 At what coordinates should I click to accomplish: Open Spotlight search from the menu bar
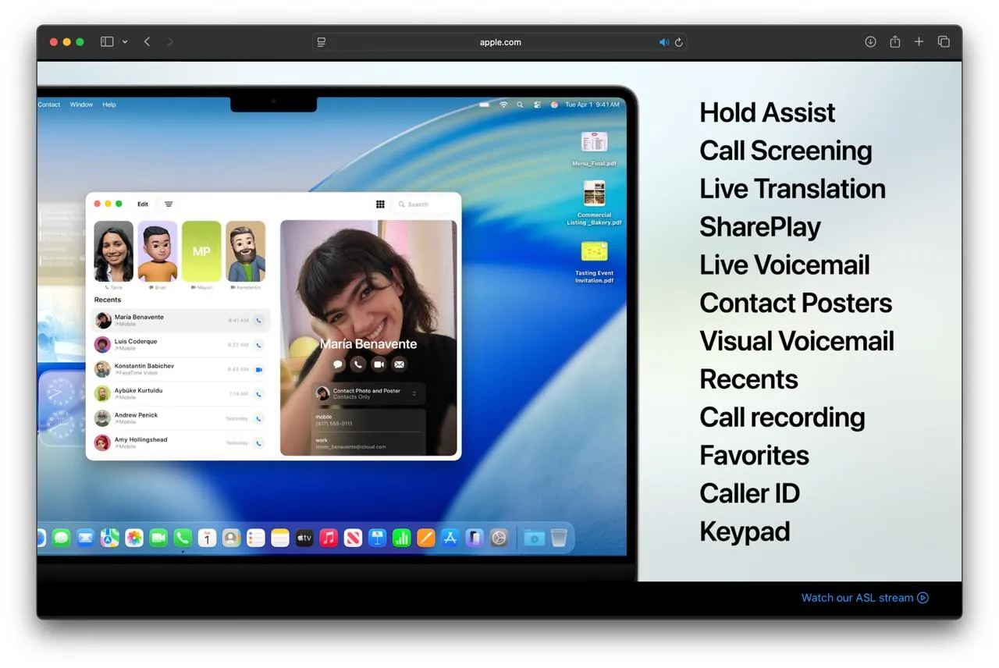(x=520, y=105)
